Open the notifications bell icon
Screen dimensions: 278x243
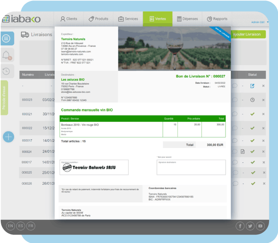[6, 55]
